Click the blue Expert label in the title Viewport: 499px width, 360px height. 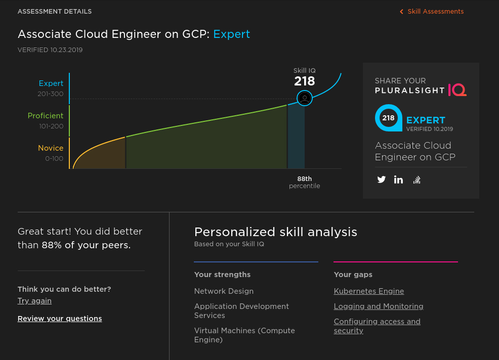[231, 34]
